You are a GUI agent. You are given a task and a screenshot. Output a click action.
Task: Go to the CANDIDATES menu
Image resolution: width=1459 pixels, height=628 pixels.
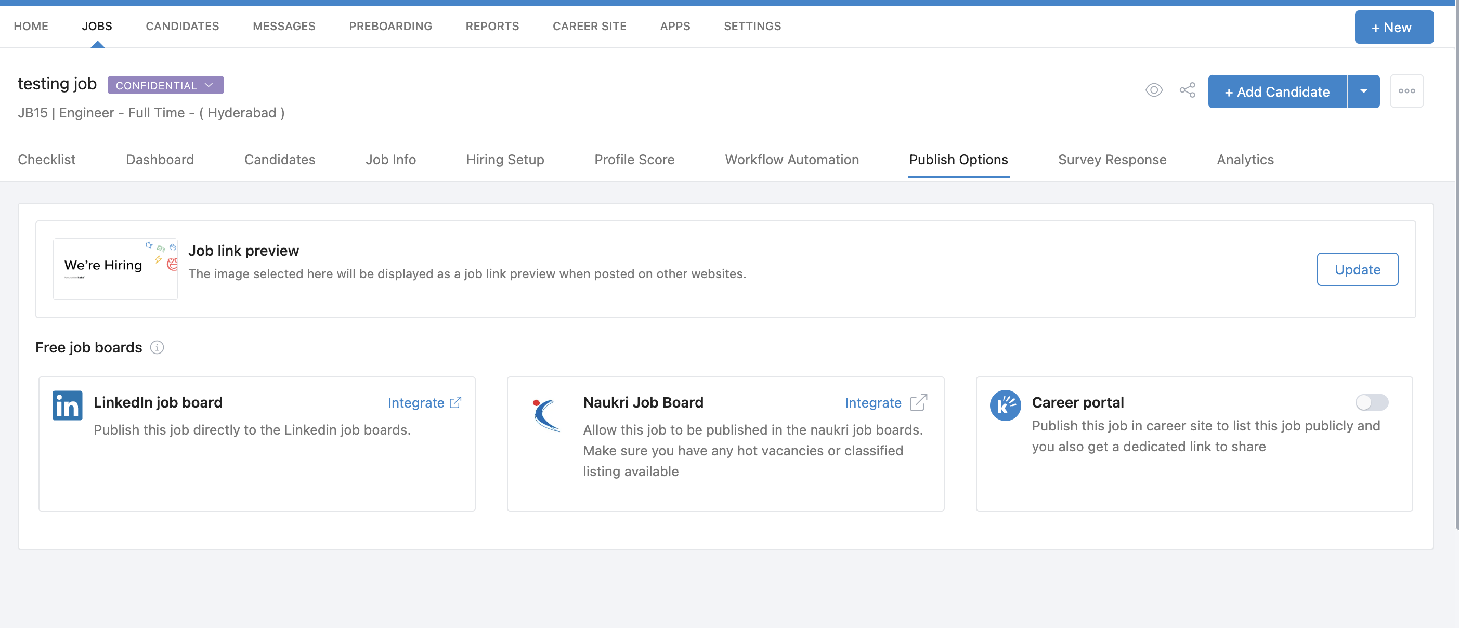point(183,26)
